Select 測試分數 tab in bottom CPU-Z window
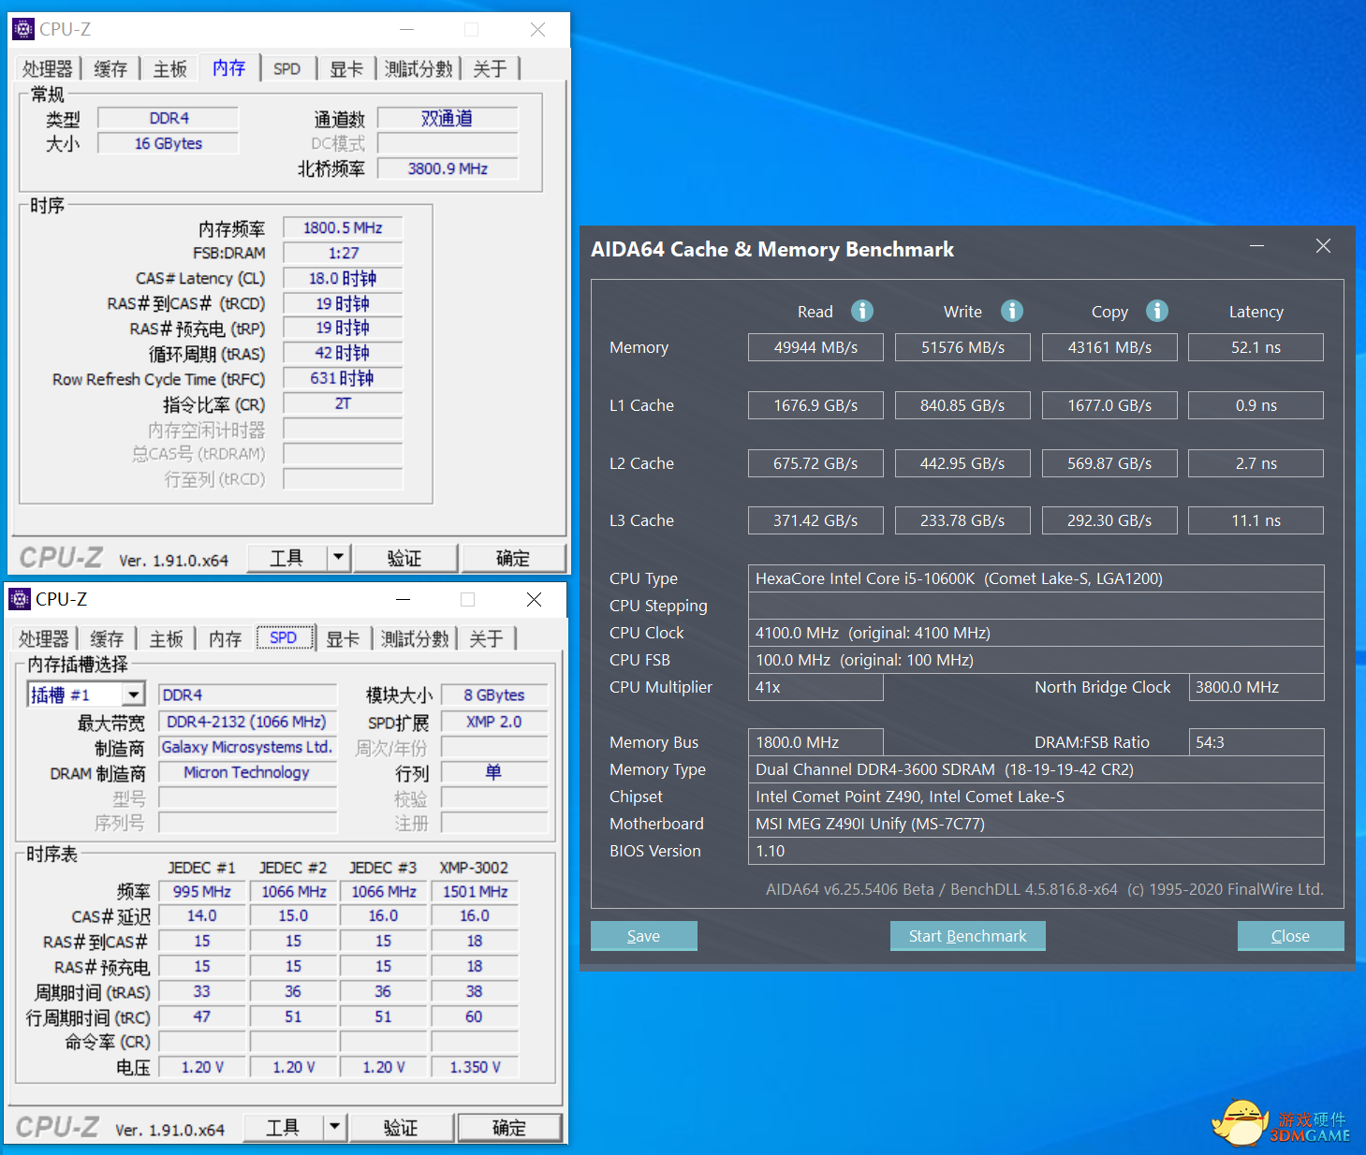This screenshot has width=1366, height=1155. click(x=415, y=639)
